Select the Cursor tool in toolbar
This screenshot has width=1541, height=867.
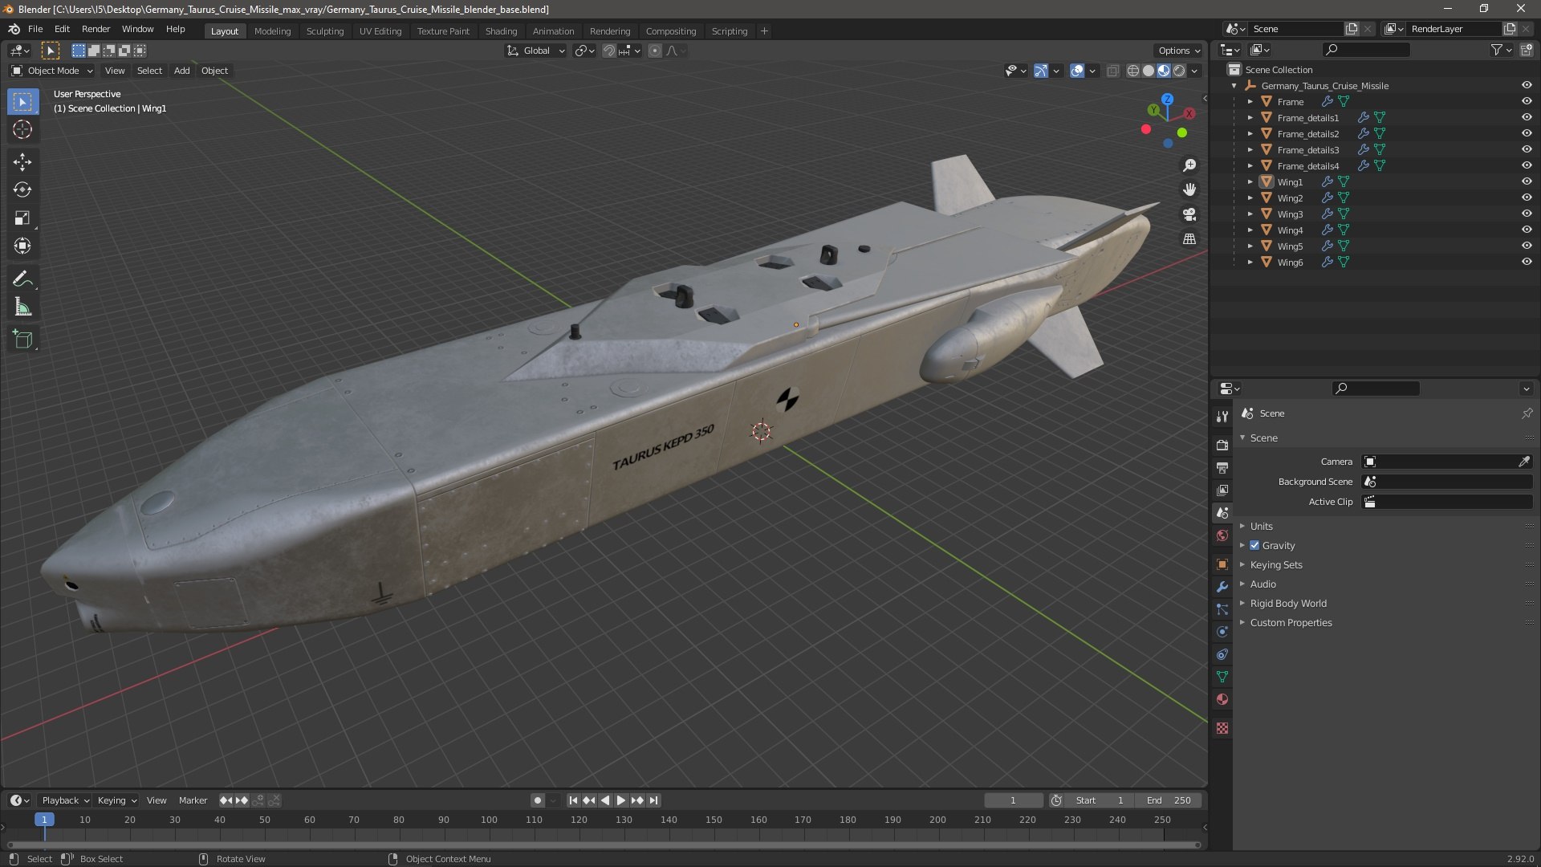click(22, 130)
